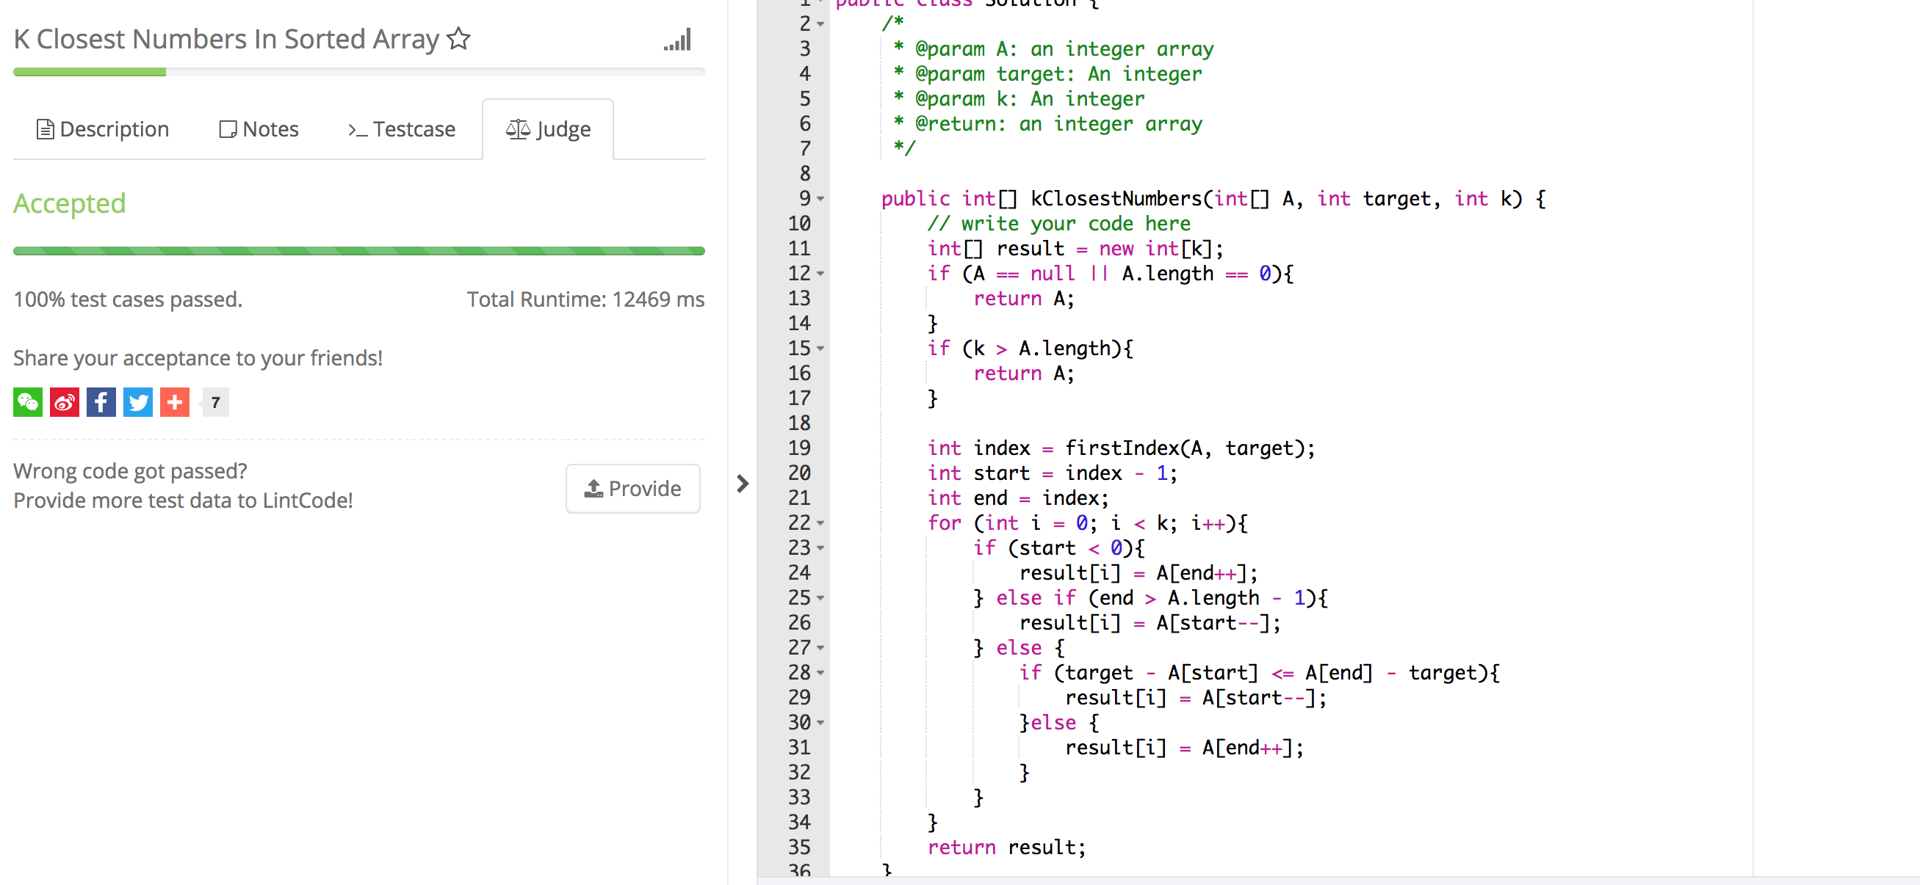Fold the k > A.length block at line 15
1920x885 pixels.
point(820,349)
